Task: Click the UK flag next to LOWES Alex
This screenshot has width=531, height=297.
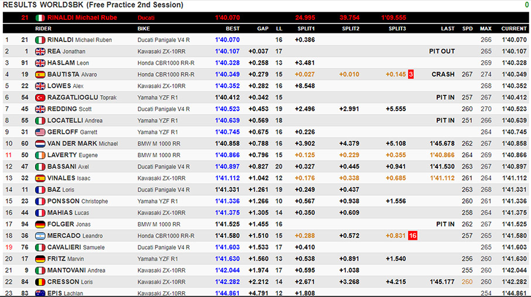Action: (40, 86)
